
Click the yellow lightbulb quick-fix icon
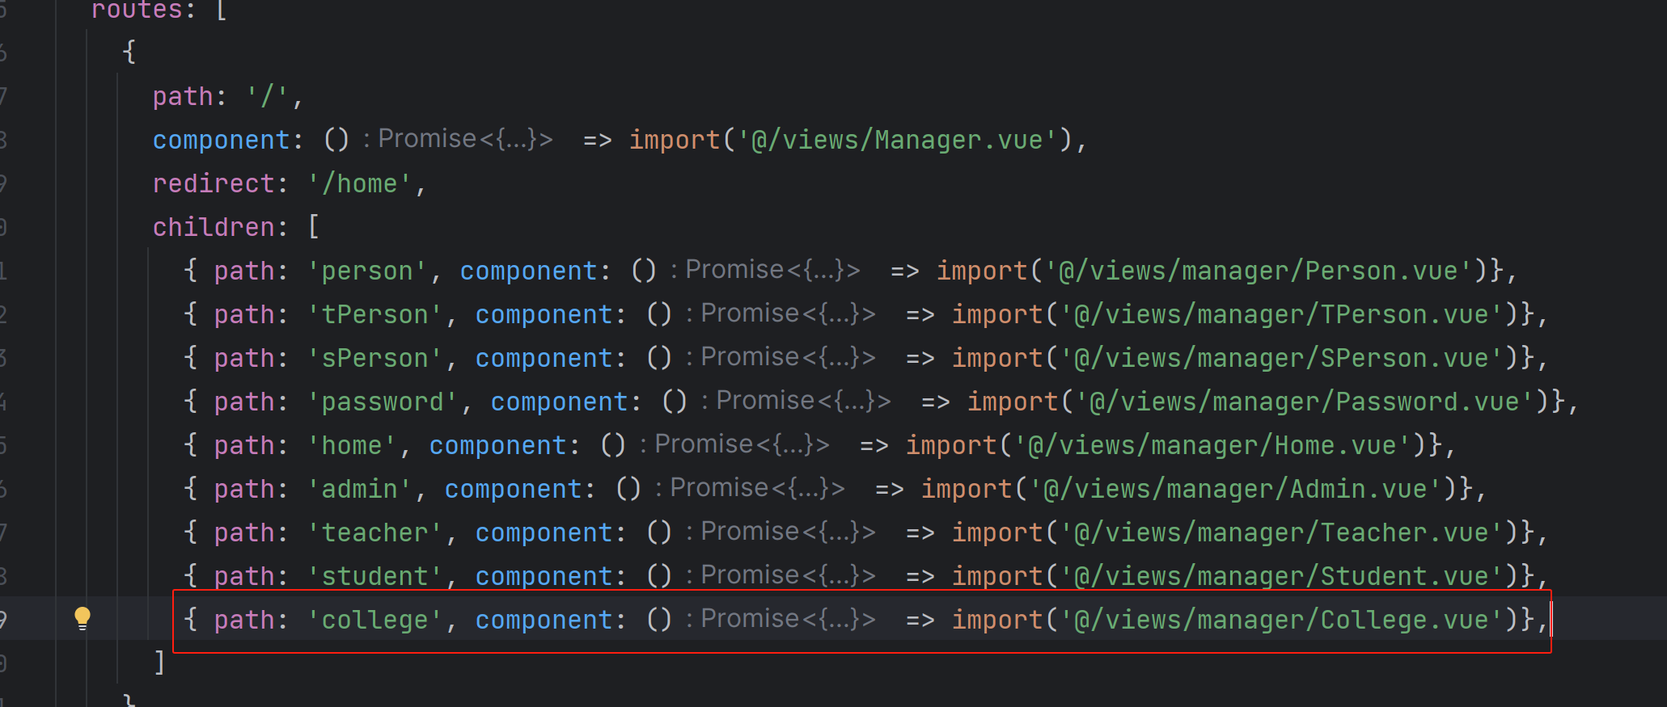pyautogui.click(x=83, y=618)
